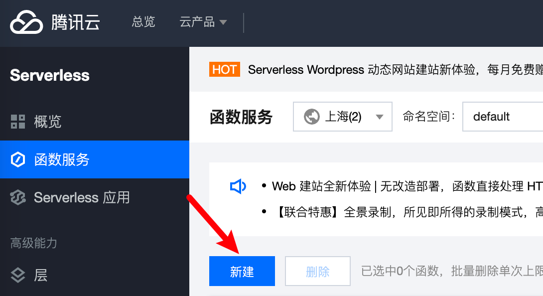Click the blue 新建 button
Screen dimensions: 543x296
pyautogui.click(x=242, y=271)
